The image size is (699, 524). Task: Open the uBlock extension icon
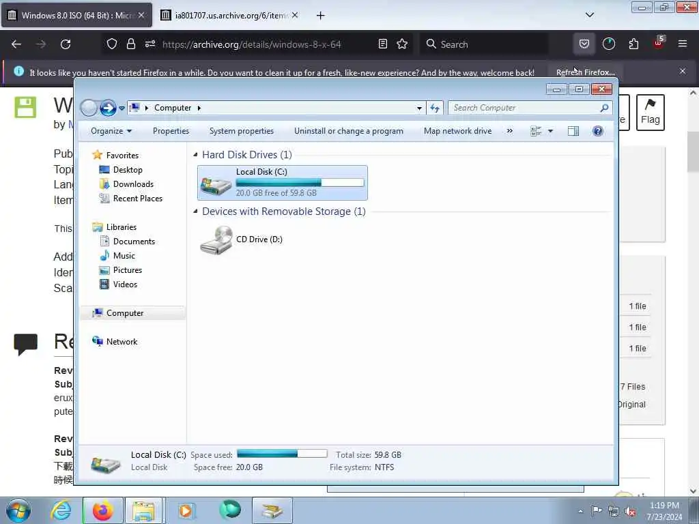point(659,43)
